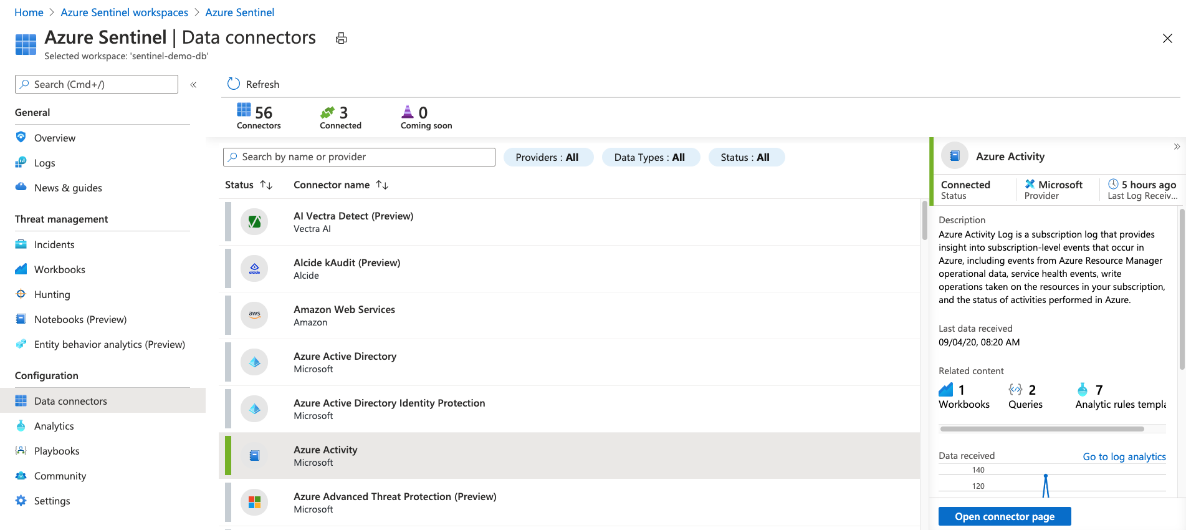
Task: Go to Analytics in Configuration menu
Action: [x=54, y=426]
